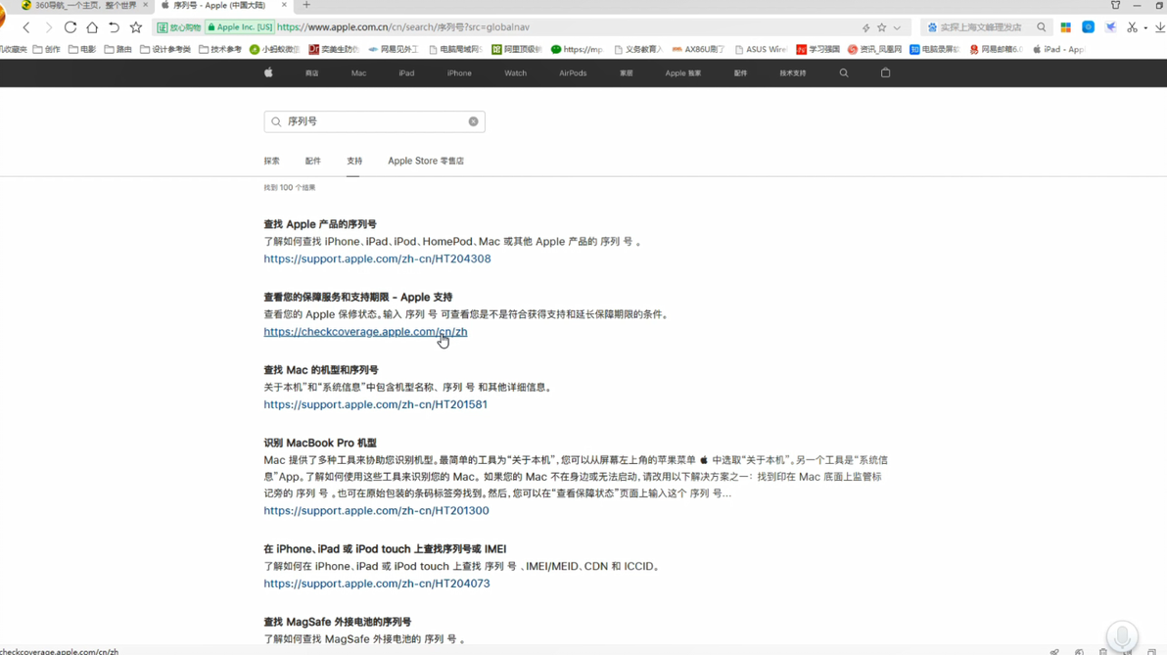The height and width of the screenshot is (655, 1167).
Task: Open the 设计参考类 bookmark folder
Action: pyautogui.click(x=165, y=49)
